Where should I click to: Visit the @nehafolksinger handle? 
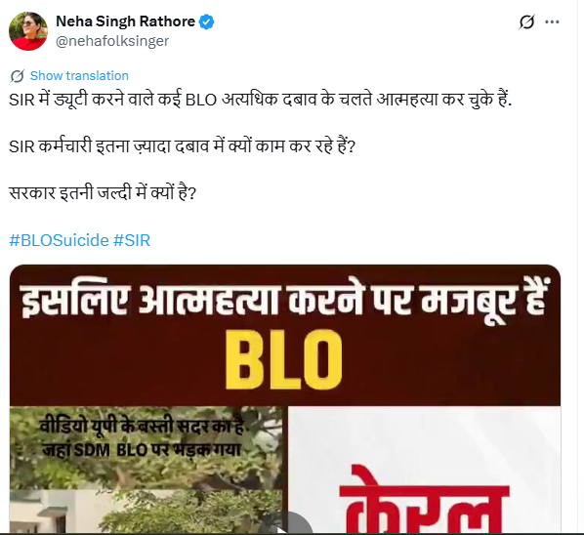coord(112,41)
